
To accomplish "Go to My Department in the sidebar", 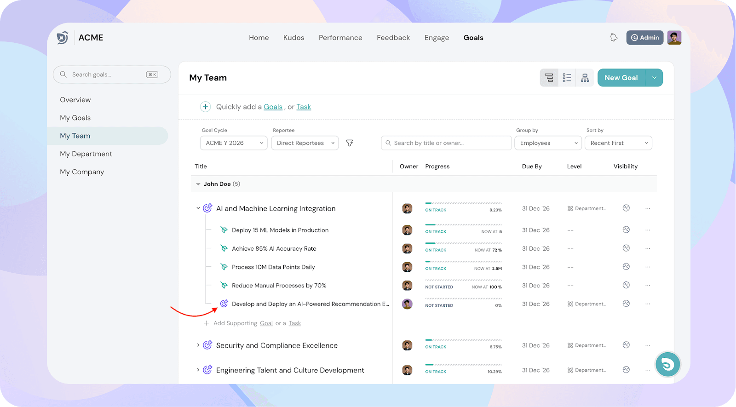I will click(86, 154).
